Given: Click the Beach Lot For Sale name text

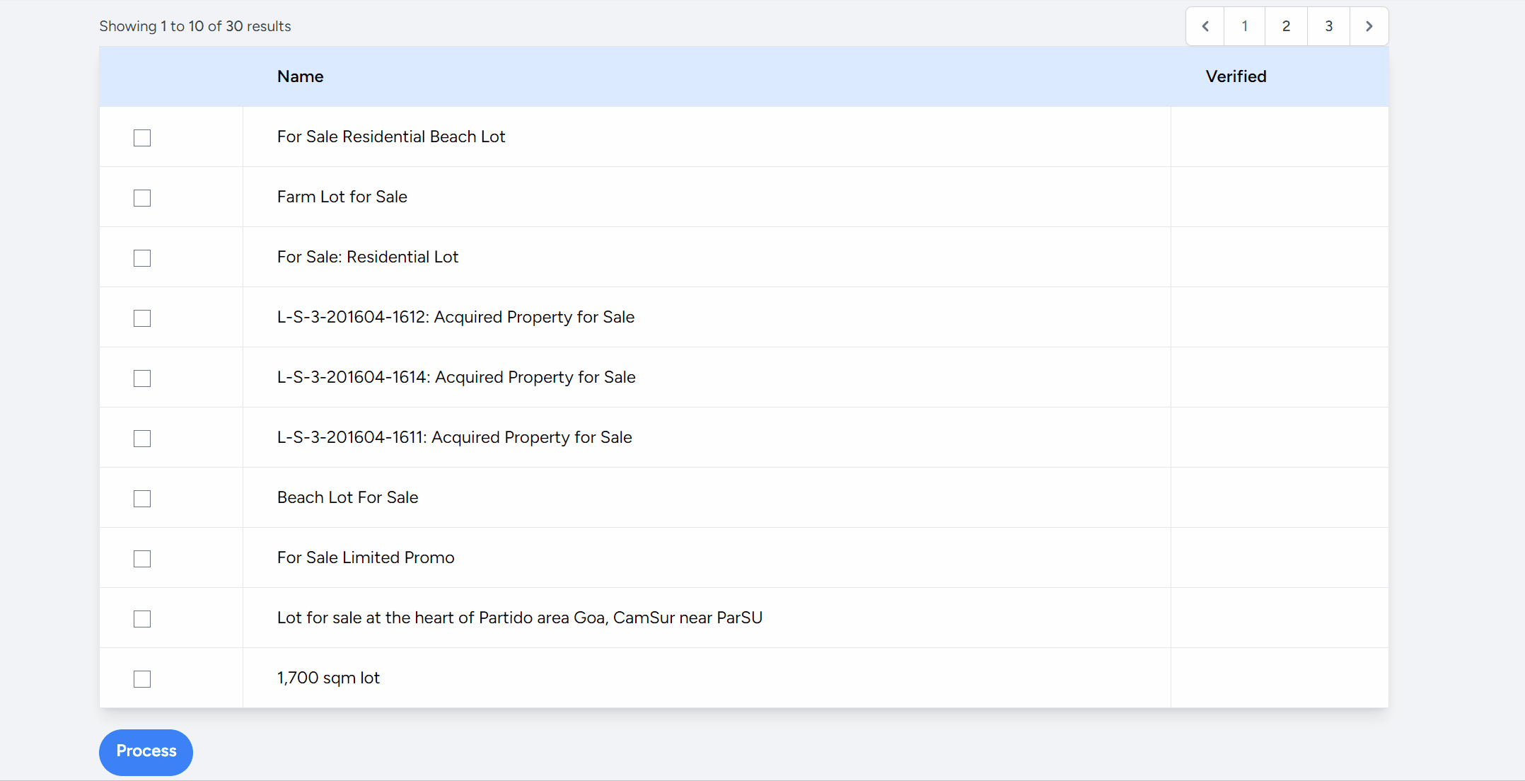Looking at the screenshot, I should pos(347,497).
